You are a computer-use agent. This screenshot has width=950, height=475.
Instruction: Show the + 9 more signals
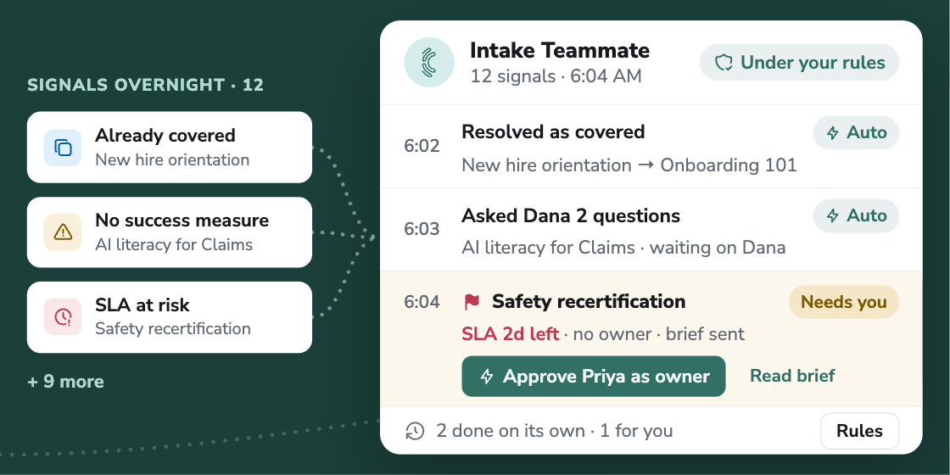65,382
